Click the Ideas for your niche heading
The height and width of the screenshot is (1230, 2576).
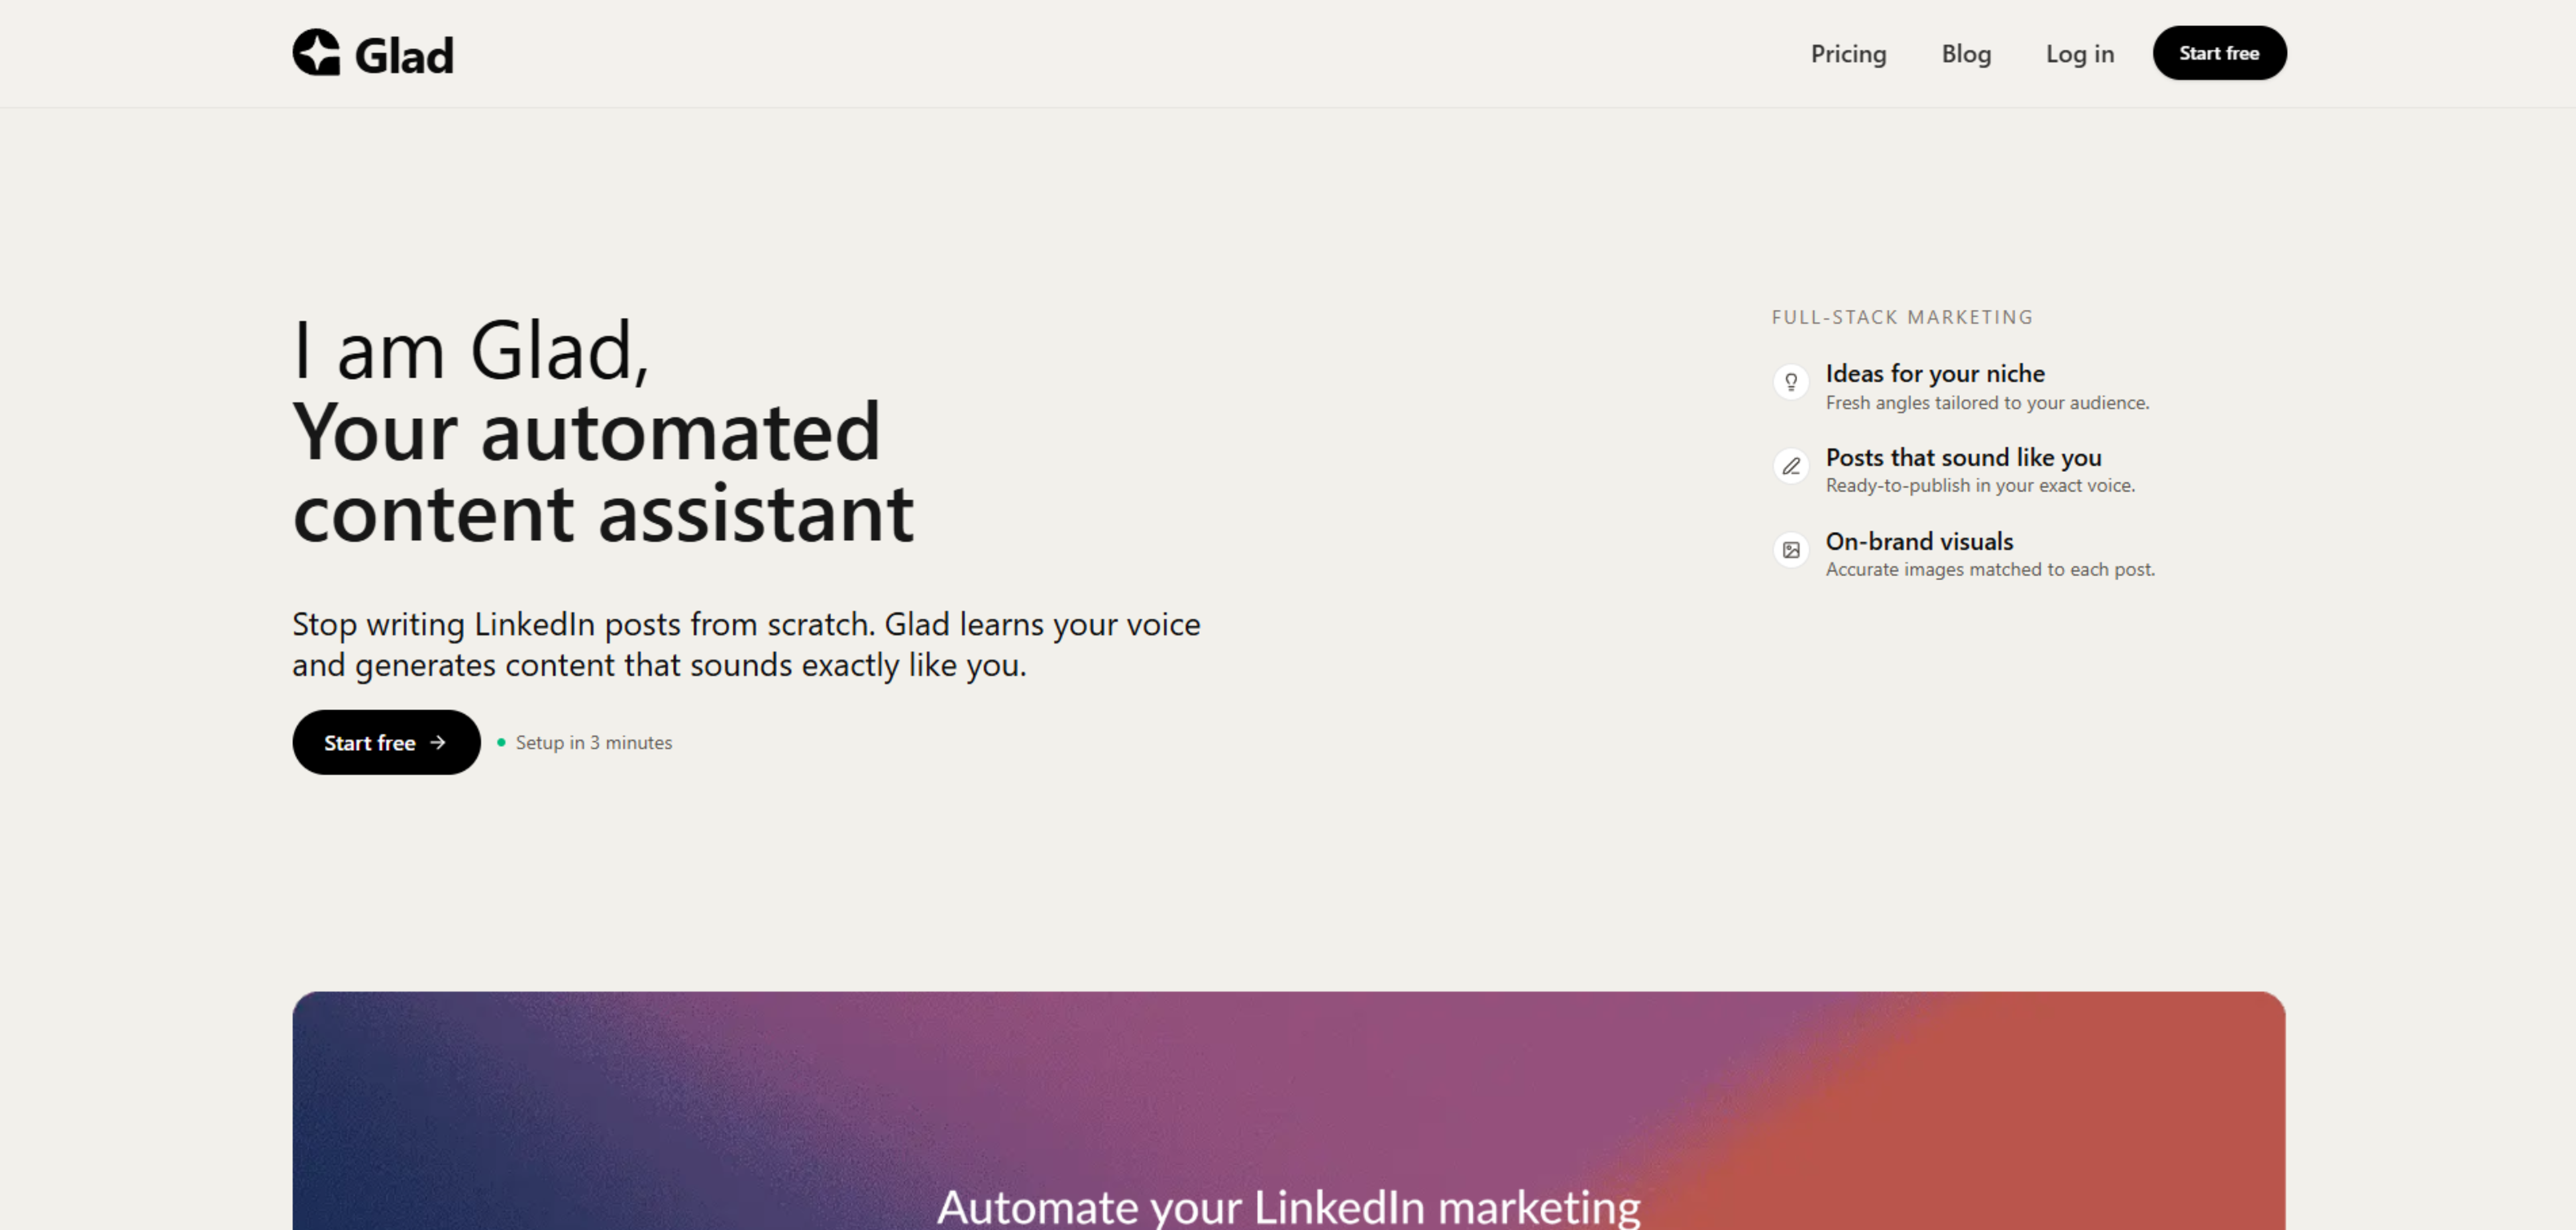[1934, 373]
